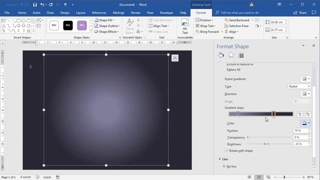Click the Position percentage field
This screenshot has height=180, width=320.
[x=300, y=130]
